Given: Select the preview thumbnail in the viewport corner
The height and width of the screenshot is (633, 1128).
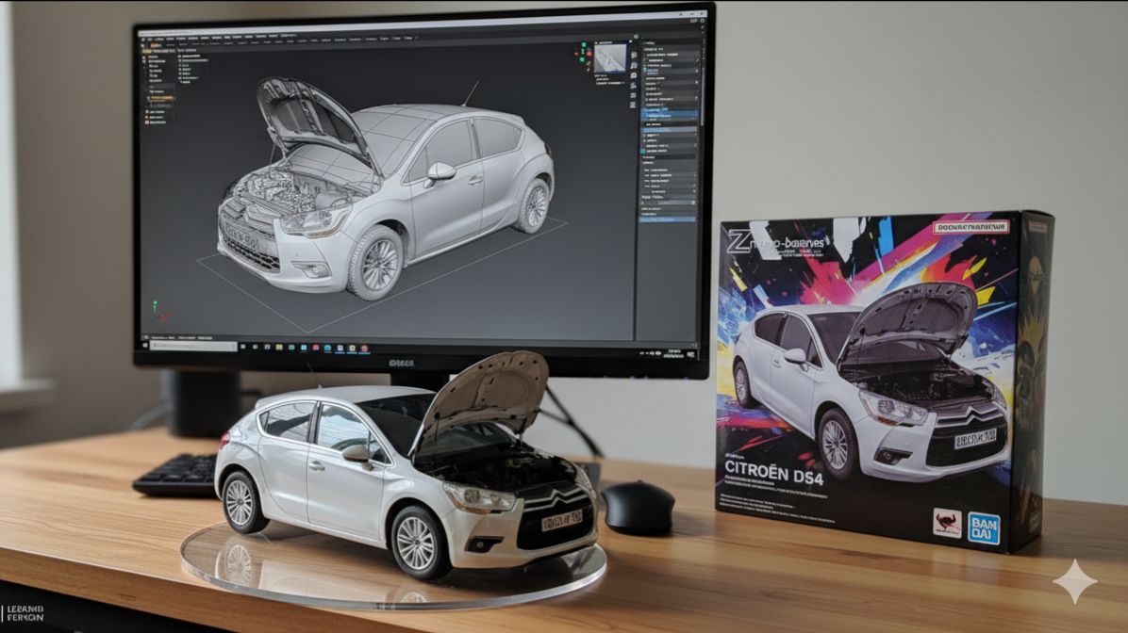Looking at the screenshot, I should [x=611, y=57].
